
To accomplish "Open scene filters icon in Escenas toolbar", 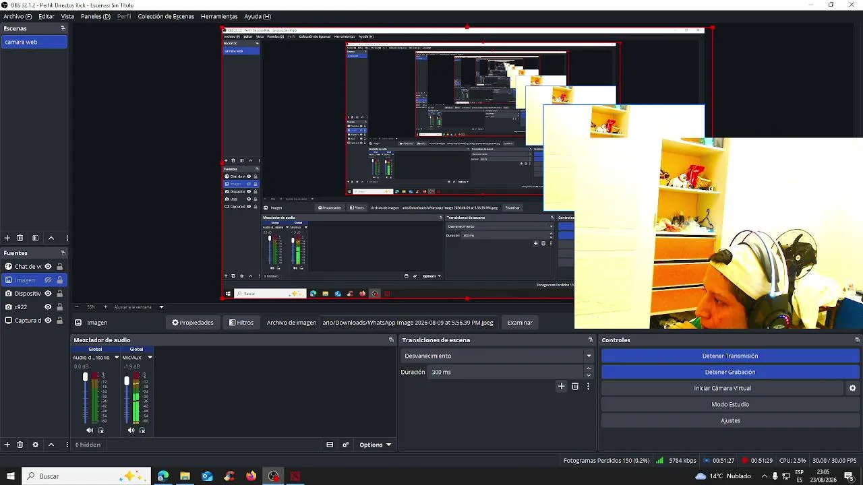I will 35,238.
